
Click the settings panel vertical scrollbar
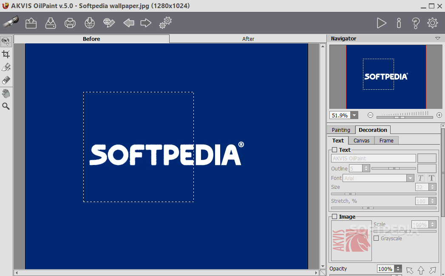point(443,173)
